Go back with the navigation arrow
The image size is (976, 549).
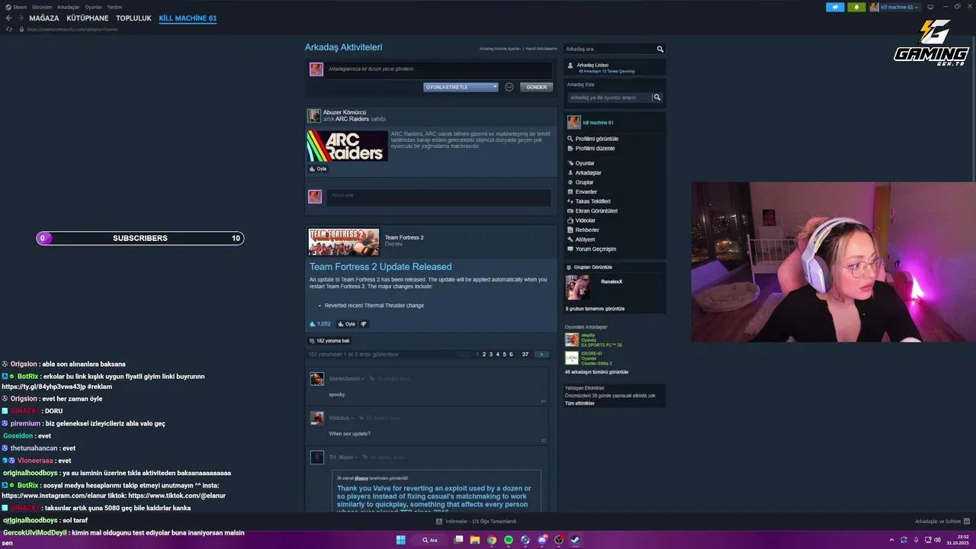pyautogui.click(x=8, y=18)
